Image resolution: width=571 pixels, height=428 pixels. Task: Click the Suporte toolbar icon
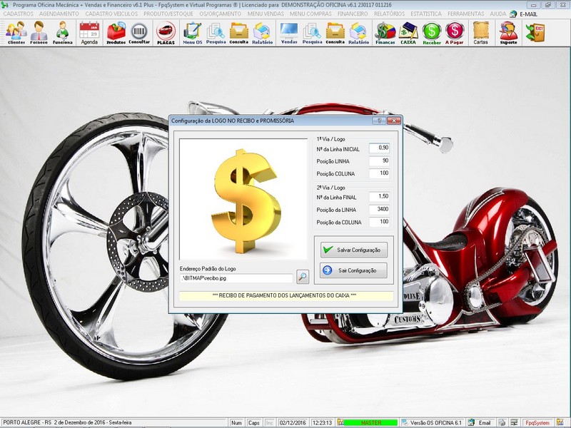tap(508, 32)
